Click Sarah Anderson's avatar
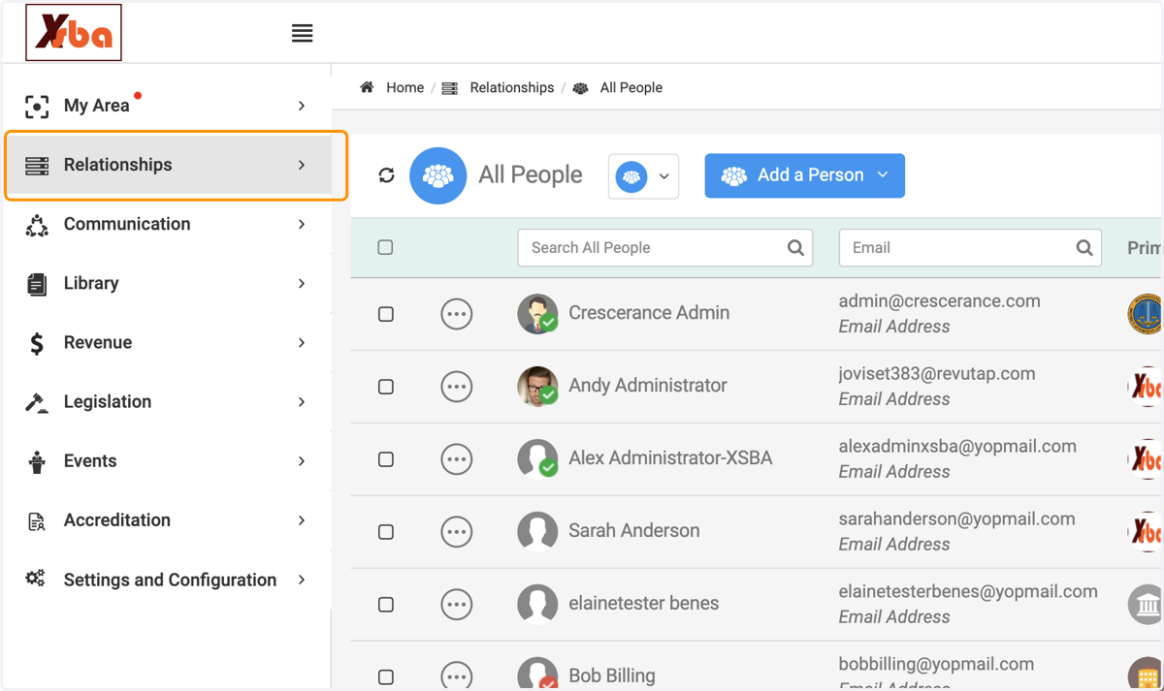The width and height of the screenshot is (1164, 691). [x=537, y=532]
